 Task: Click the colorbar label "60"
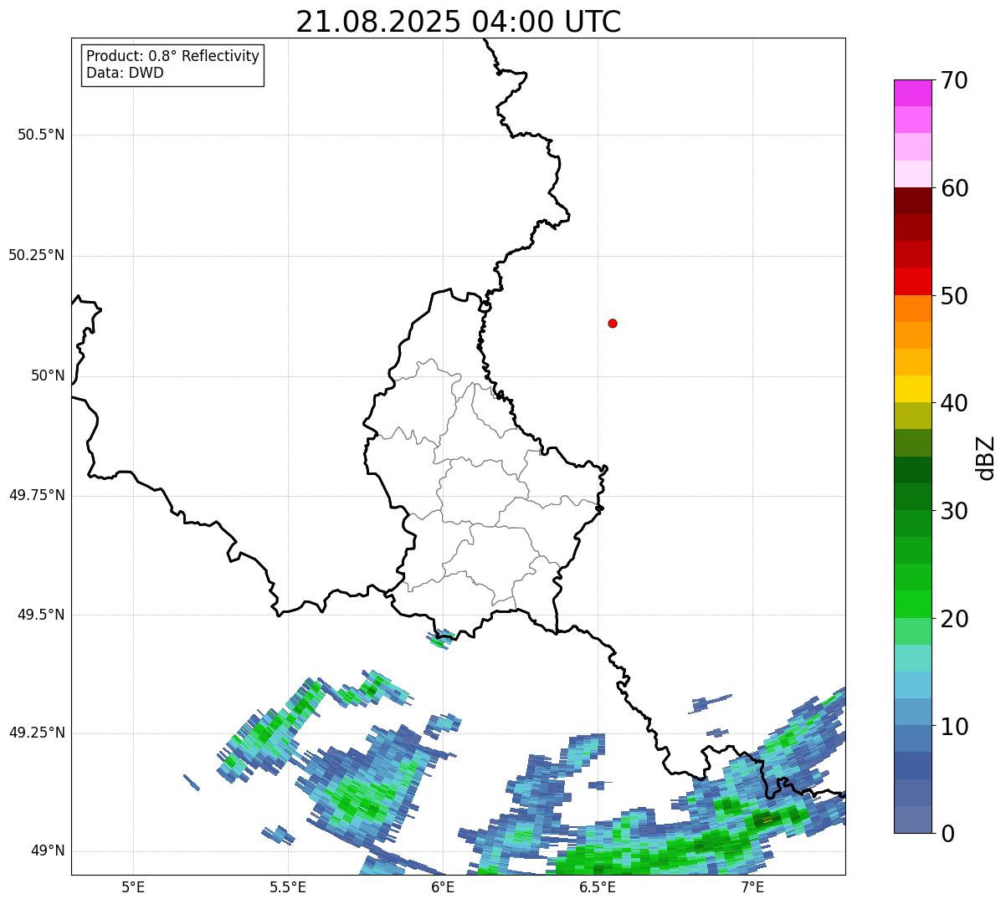(x=954, y=188)
